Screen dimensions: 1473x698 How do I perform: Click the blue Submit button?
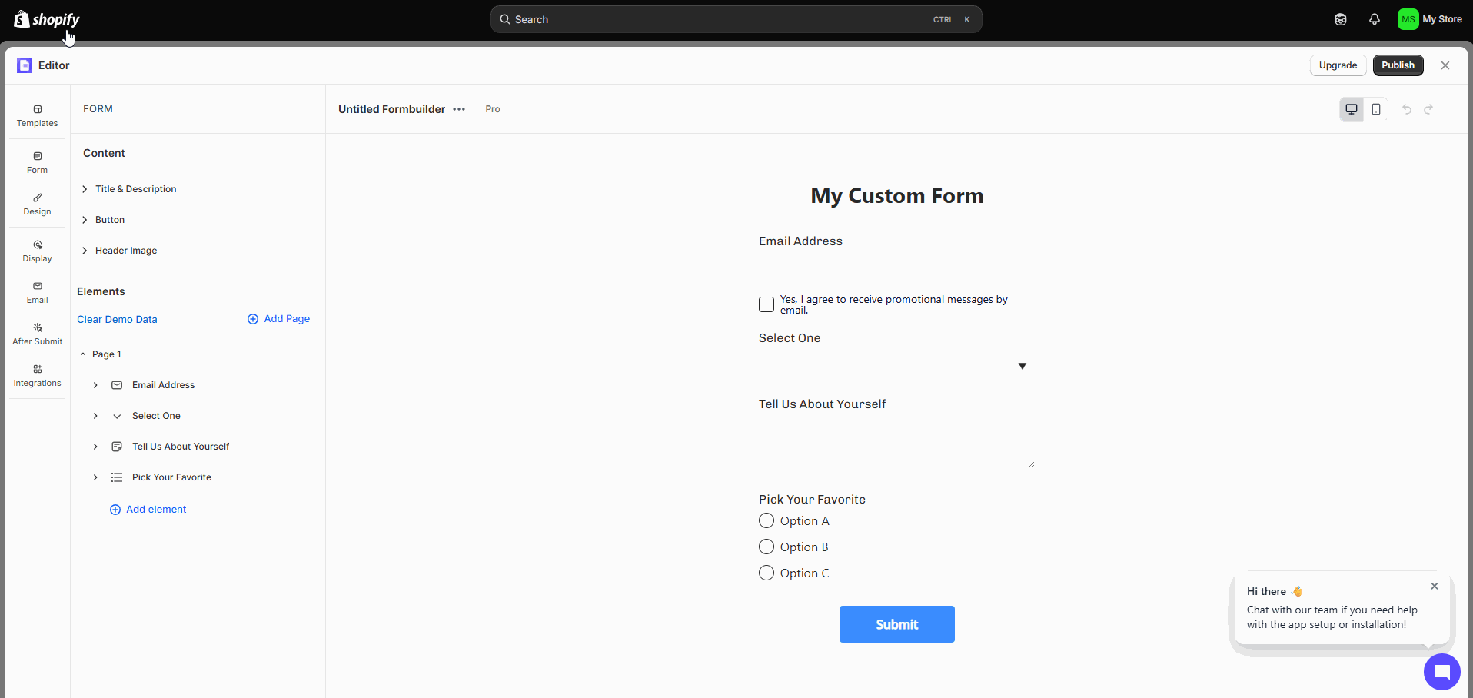tap(897, 624)
